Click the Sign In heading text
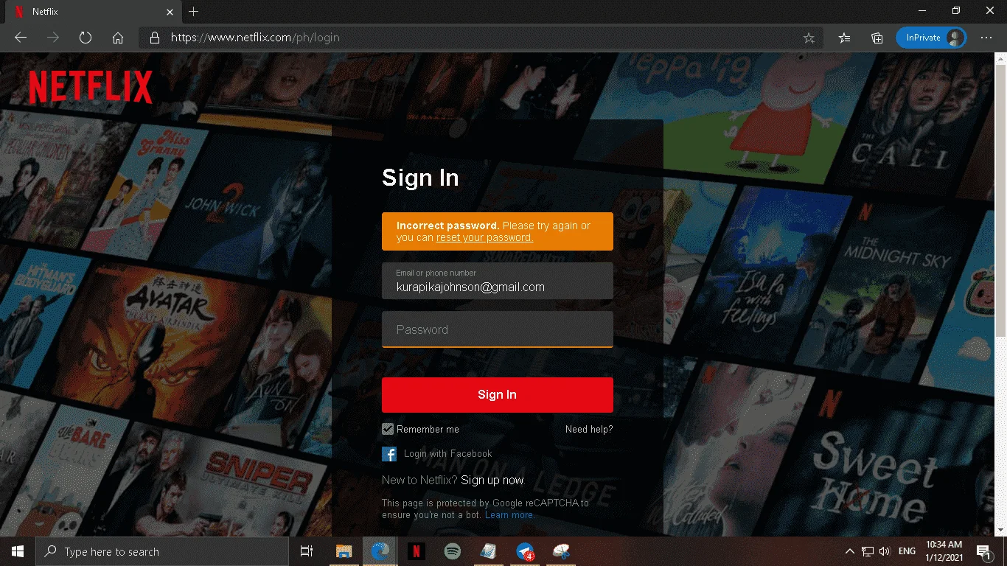This screenshot has width=1007, height=566. tap(420, 178)
